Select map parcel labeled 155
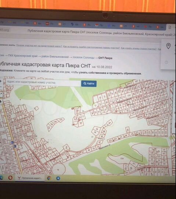 coord(61,120)
